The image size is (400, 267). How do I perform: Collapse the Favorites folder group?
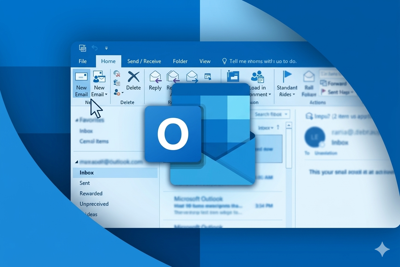coord(77,120)
